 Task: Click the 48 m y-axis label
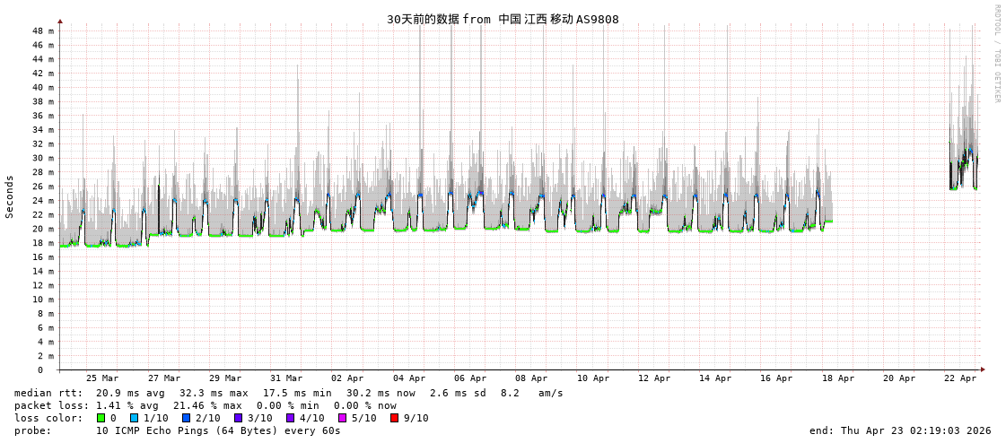pyautogui.click(x=43, y=30)
